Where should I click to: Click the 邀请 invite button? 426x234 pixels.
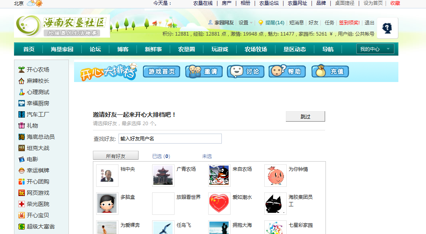pyautogui.click(x=204, y=72)
